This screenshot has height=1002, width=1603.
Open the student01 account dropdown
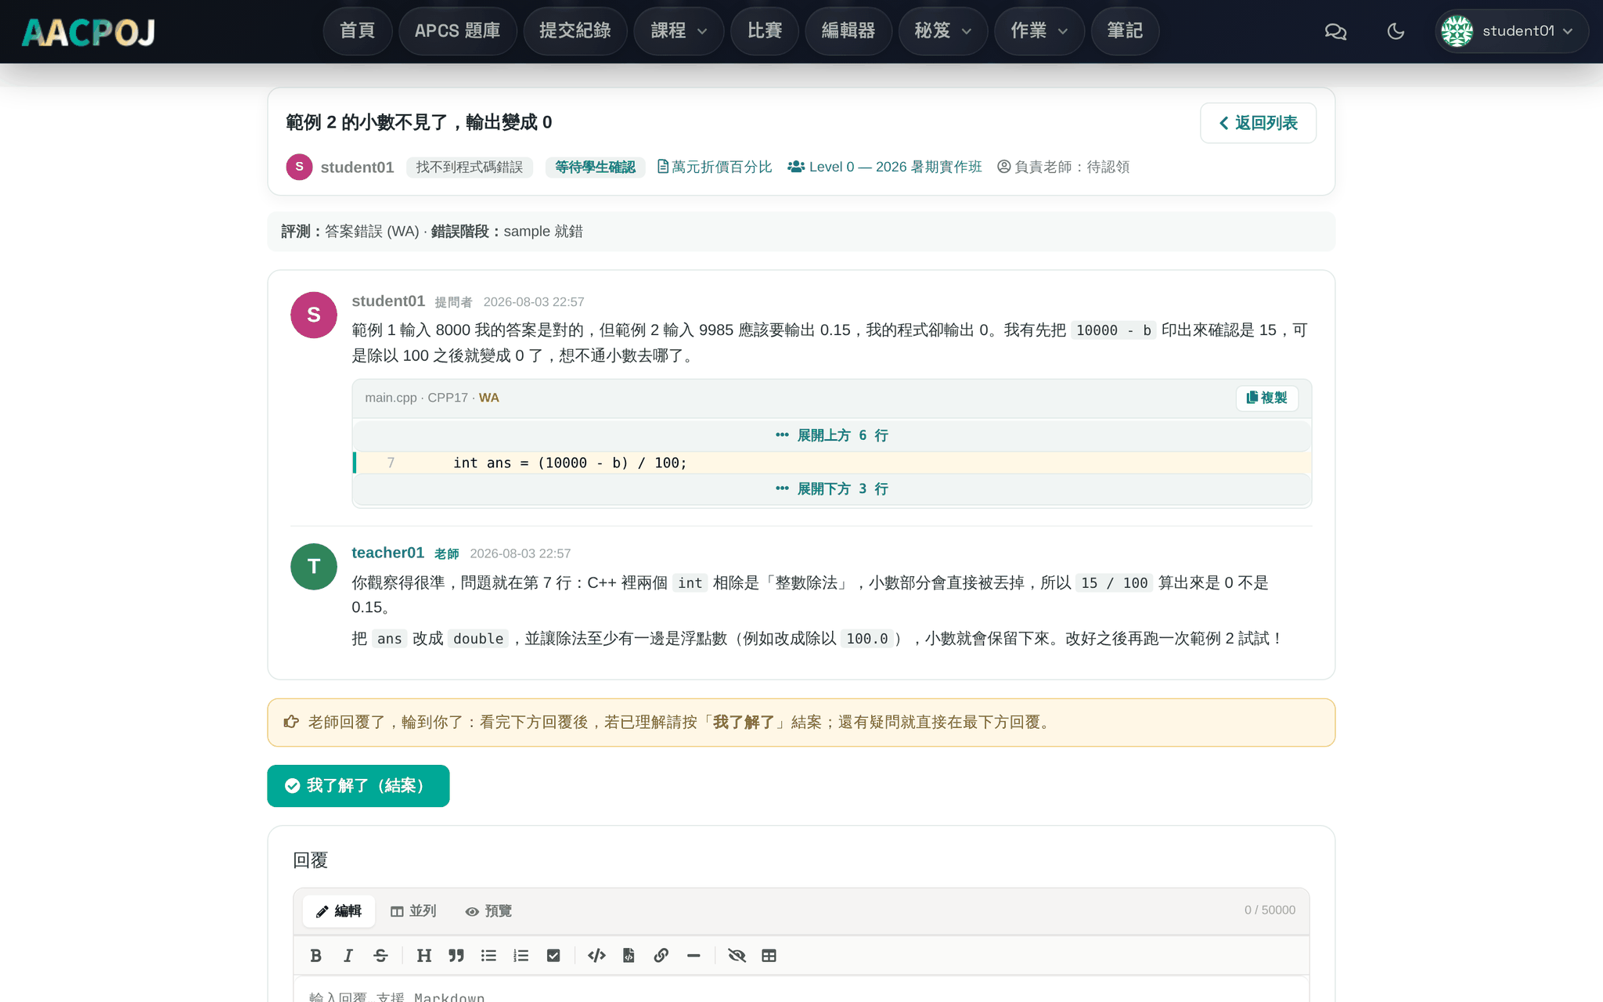click(x=1511, y=31)
